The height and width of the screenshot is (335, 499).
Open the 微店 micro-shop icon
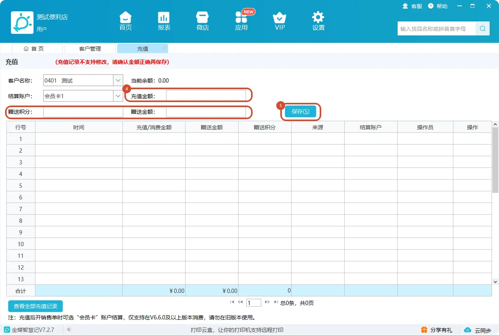pos(202,18)
